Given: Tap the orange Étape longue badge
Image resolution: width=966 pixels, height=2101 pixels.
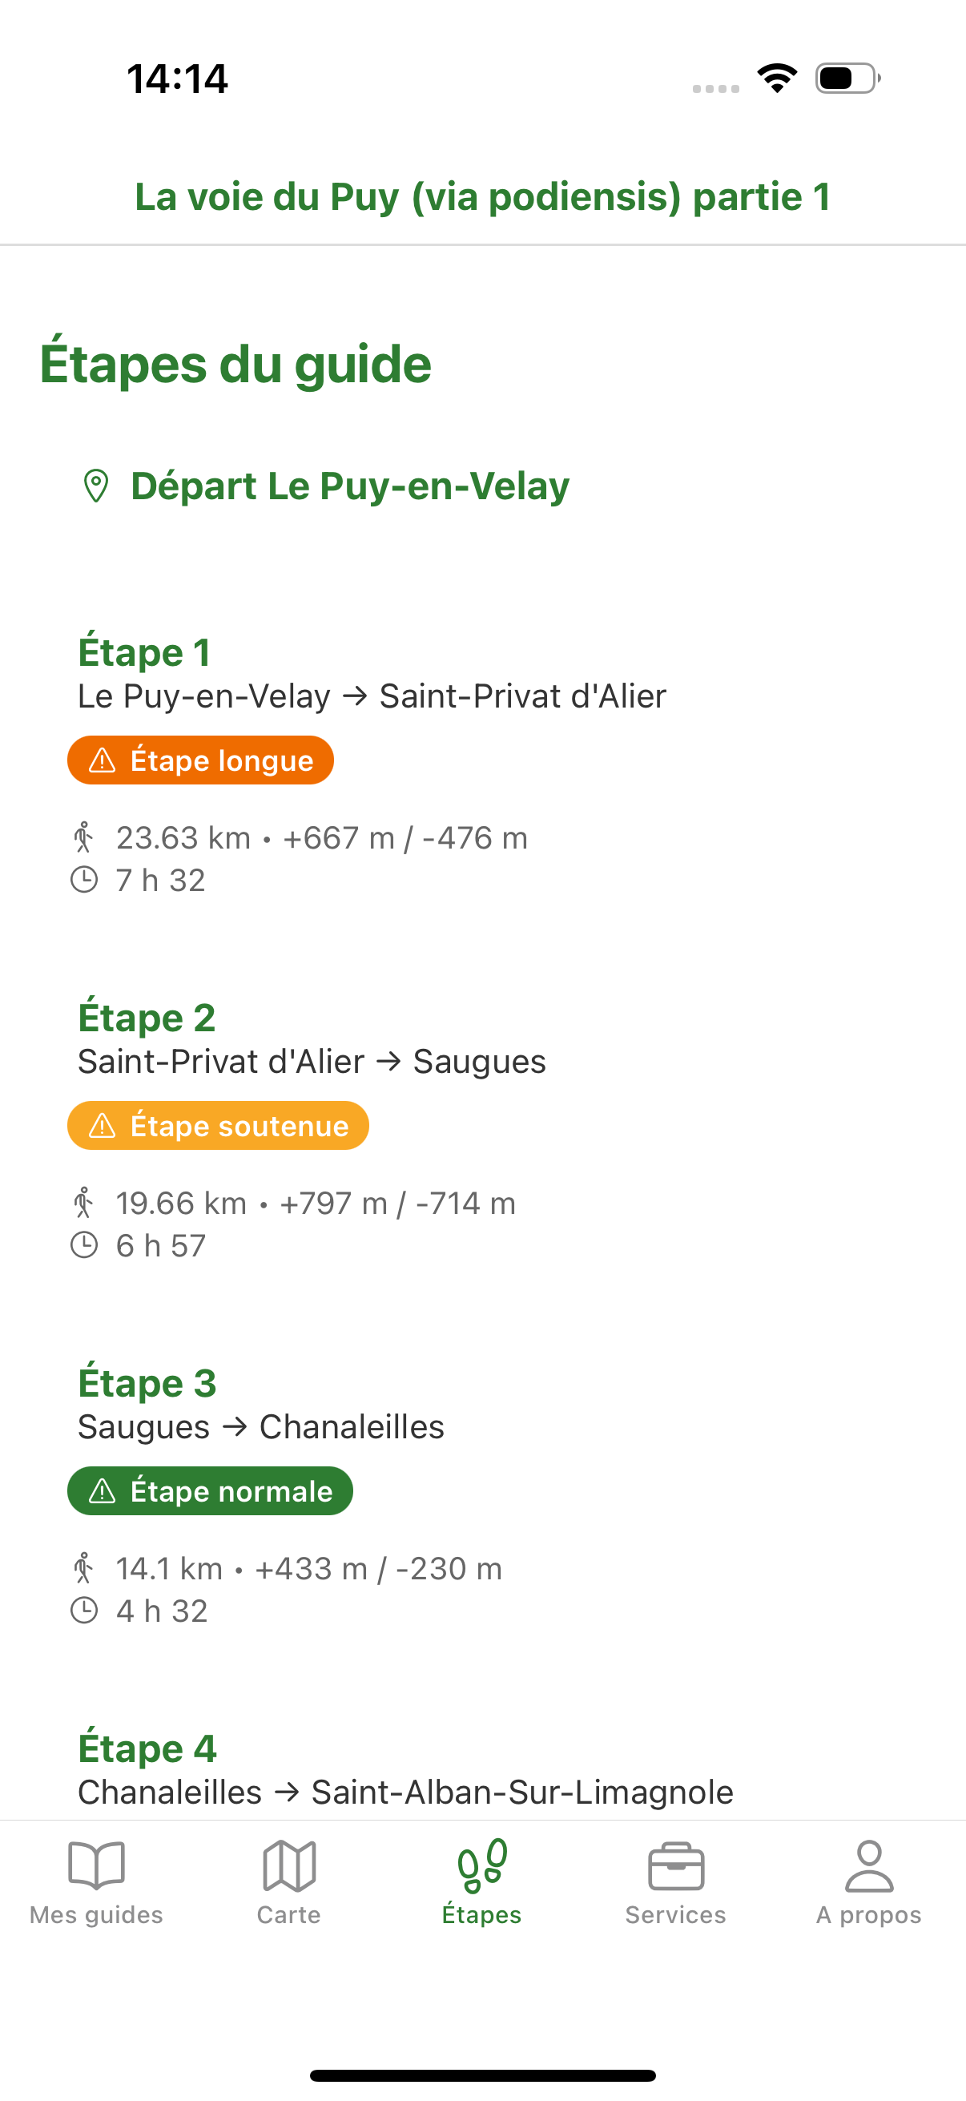Looking at the screenshot, I should tap(200, 760).
